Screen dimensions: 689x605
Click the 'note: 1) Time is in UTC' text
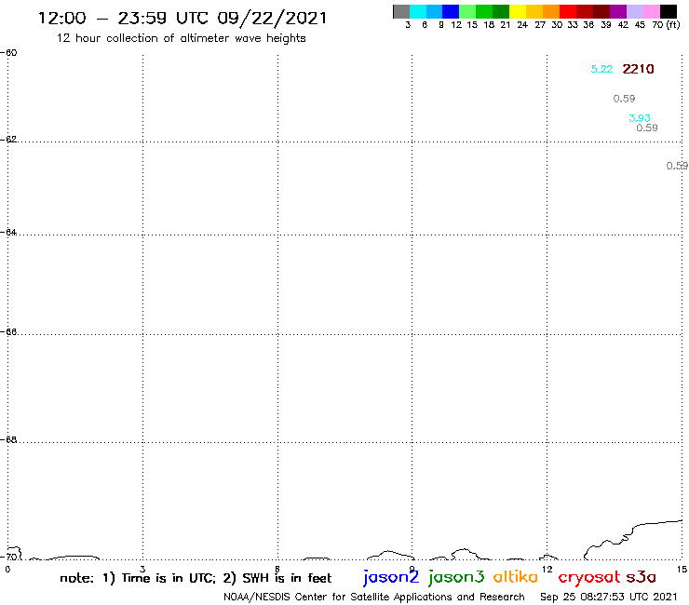137,578
